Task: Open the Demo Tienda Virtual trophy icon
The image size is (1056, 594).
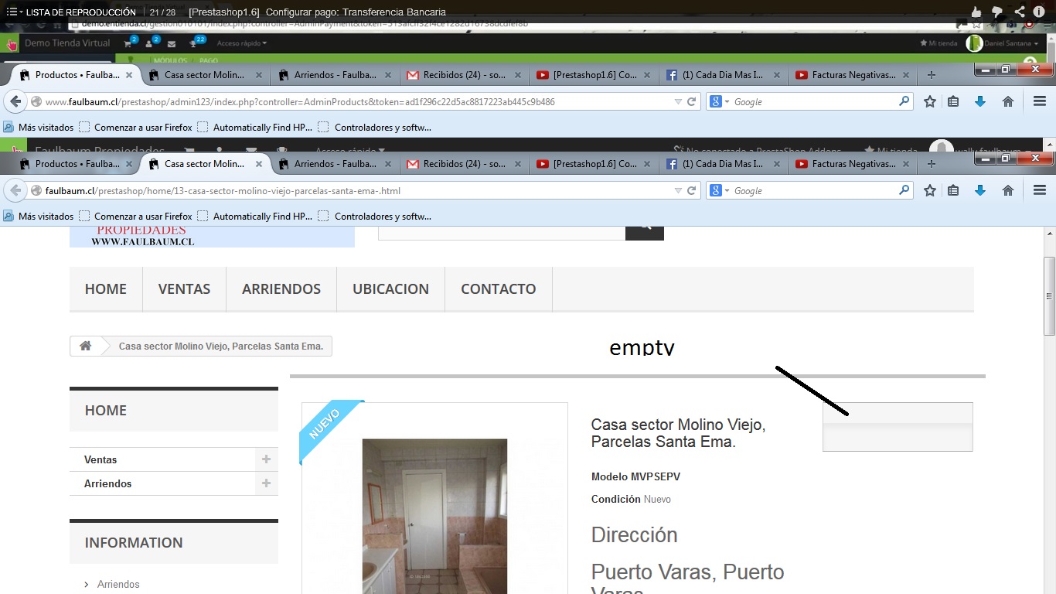Action: (x=194, y=43)
